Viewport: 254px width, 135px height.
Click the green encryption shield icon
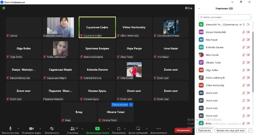4,8
